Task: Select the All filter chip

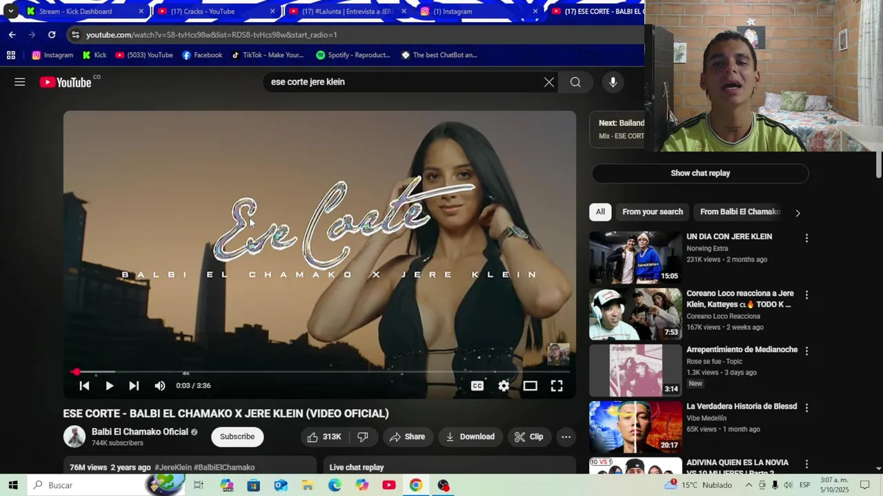Action: [600, 212]
